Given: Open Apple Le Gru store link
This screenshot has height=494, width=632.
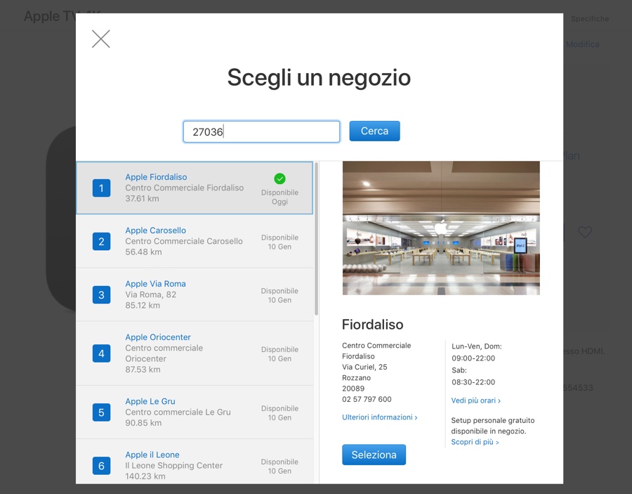Looking at the screenshot, I should click(150, 401).
